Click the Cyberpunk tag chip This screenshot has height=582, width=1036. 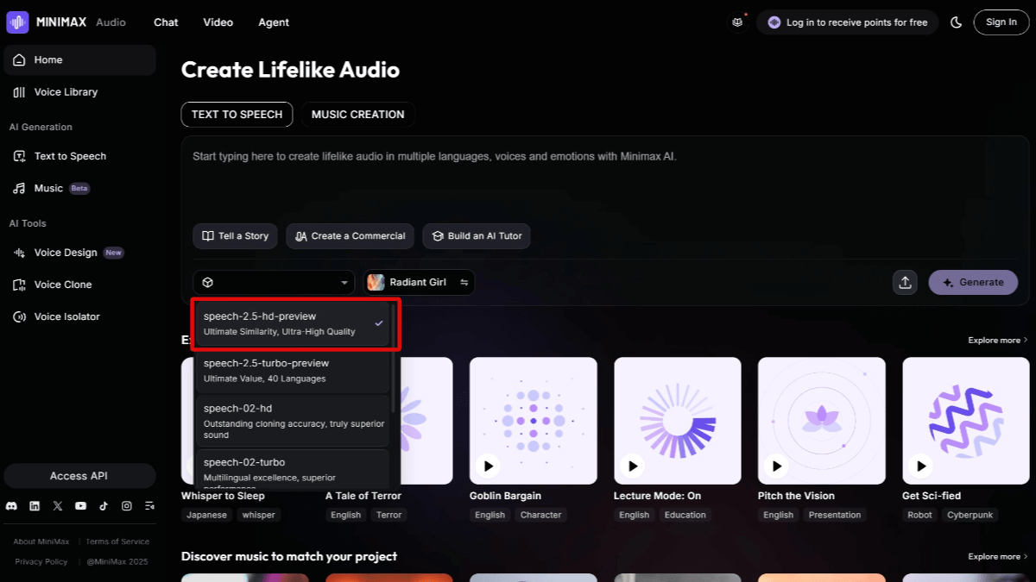pyautogui.click(x=970, y=515)
